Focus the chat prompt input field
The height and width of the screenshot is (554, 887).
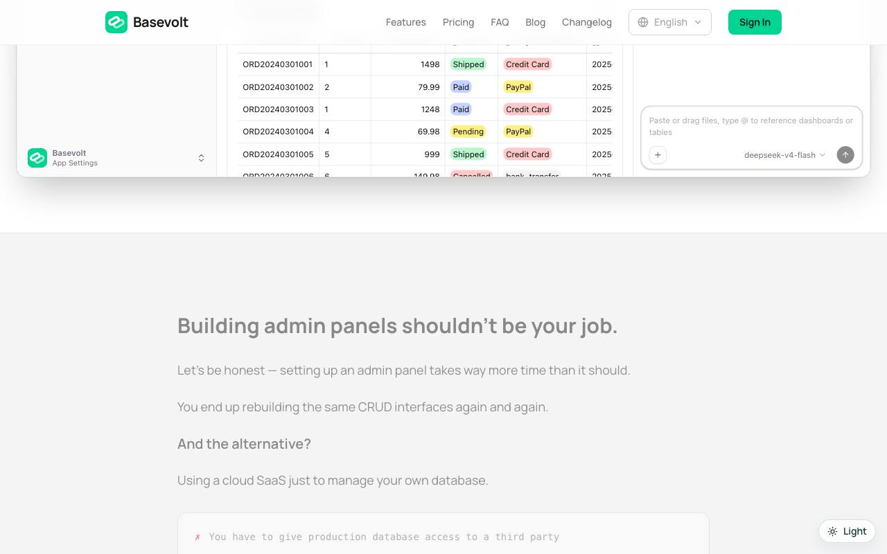point(751,126)
